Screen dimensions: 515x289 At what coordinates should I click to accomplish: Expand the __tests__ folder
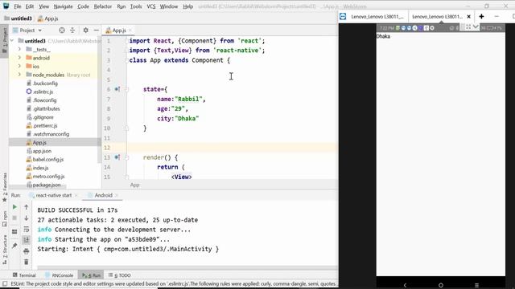19,49
